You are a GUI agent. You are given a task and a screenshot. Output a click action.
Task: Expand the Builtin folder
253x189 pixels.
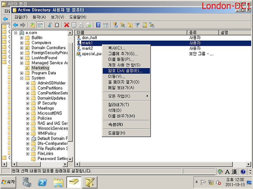click(22, 38)
